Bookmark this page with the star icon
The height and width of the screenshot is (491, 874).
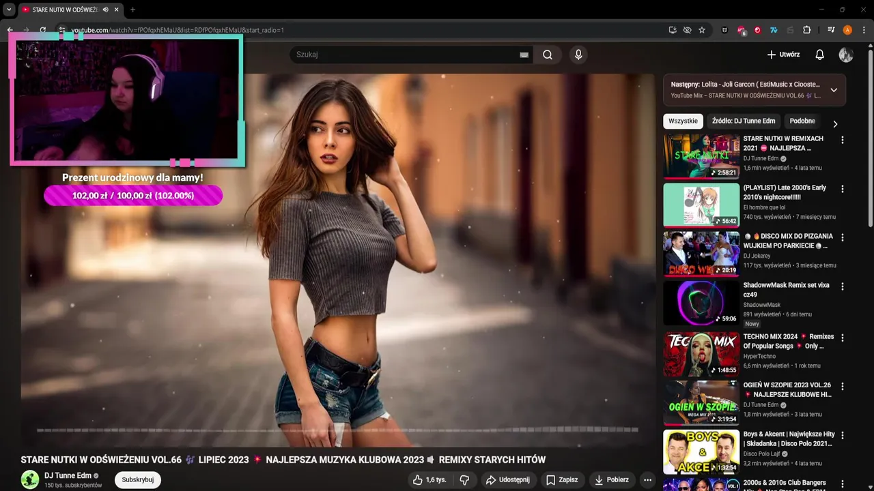702,30
